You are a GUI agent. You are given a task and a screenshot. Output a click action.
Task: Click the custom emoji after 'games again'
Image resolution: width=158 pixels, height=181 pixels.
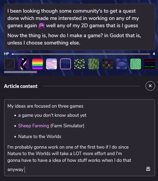pos(42,26)
